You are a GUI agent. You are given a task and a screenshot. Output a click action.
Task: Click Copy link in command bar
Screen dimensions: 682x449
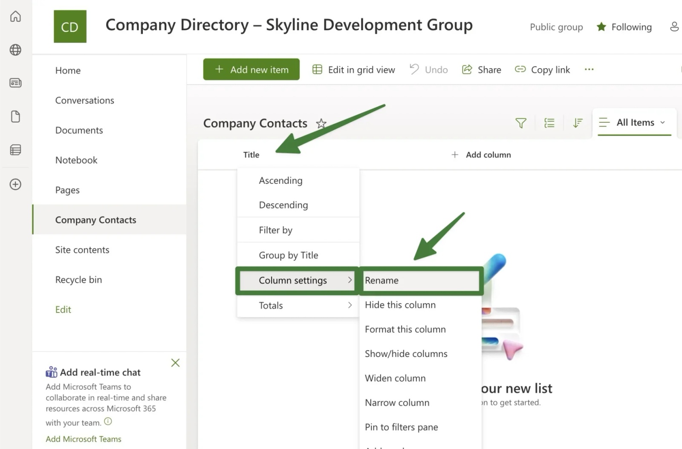[542, 70]
